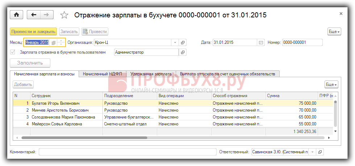Close the document with the X
Viewport: 355px width, 166px height.
pos(341,14)
